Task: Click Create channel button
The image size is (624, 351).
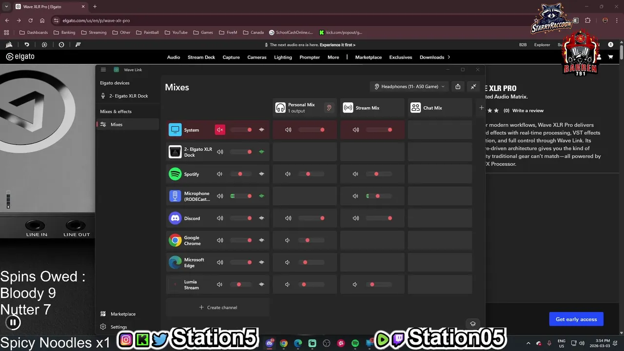Action: pyautogui.click(x=217, y=308)
